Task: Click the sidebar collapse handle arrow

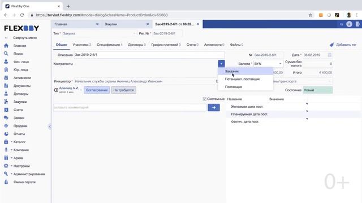Action: 50,126
